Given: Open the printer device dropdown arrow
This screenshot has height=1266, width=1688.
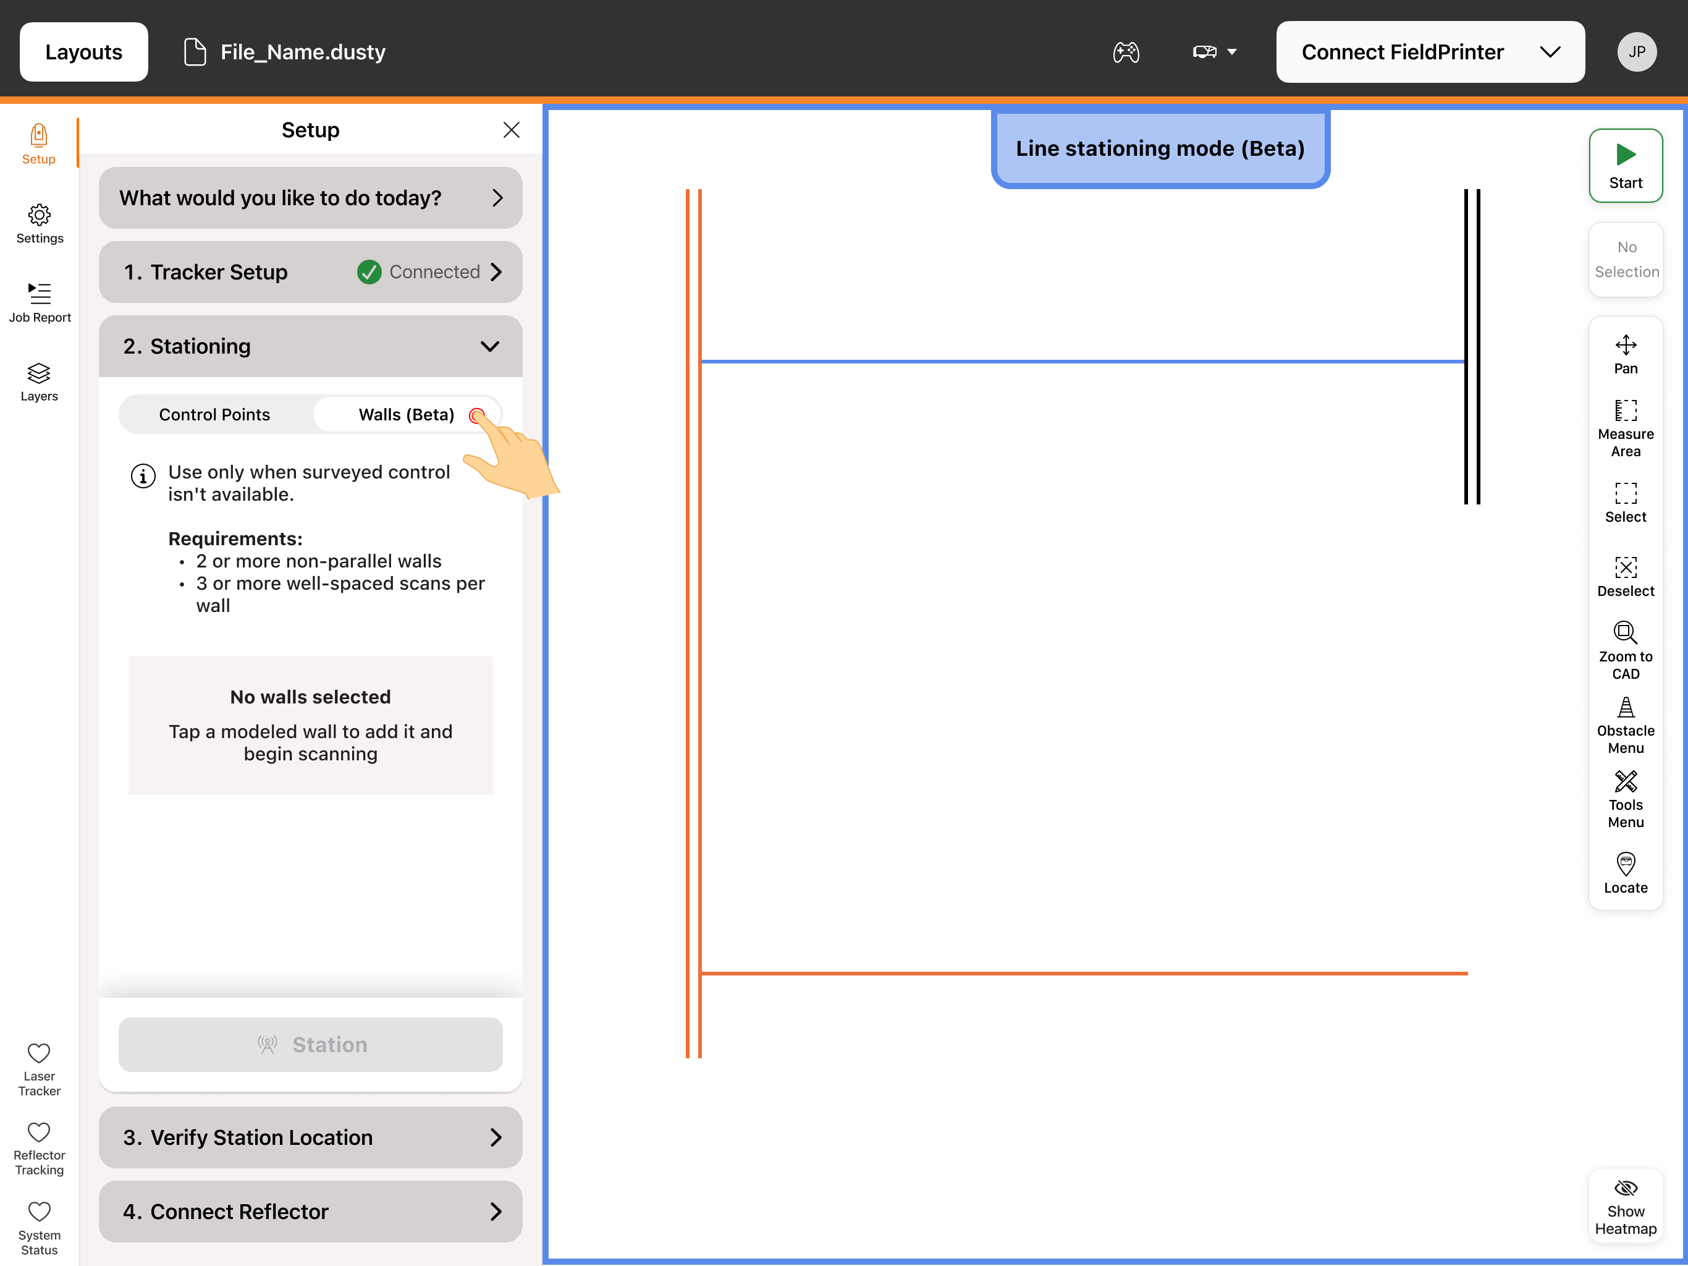Looking at the screenshot, I should [1231, 52].
